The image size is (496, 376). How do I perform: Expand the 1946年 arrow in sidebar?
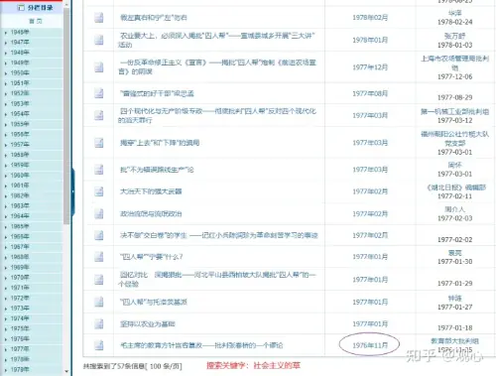tap(6, 33)
